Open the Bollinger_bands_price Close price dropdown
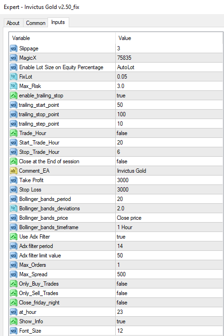 tap(169, 218)
